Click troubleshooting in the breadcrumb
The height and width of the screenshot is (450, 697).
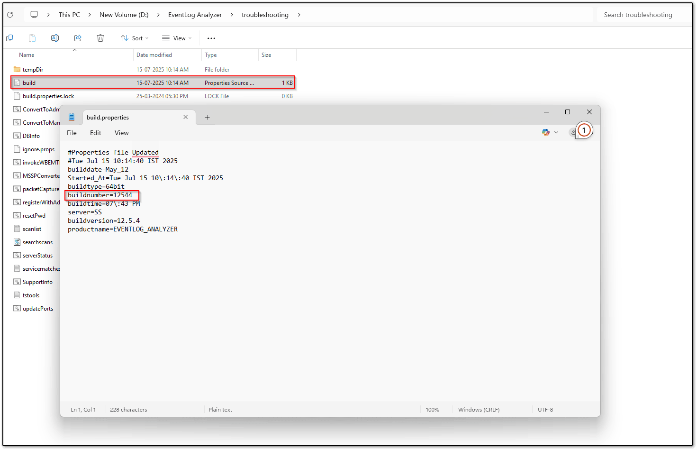265,15
